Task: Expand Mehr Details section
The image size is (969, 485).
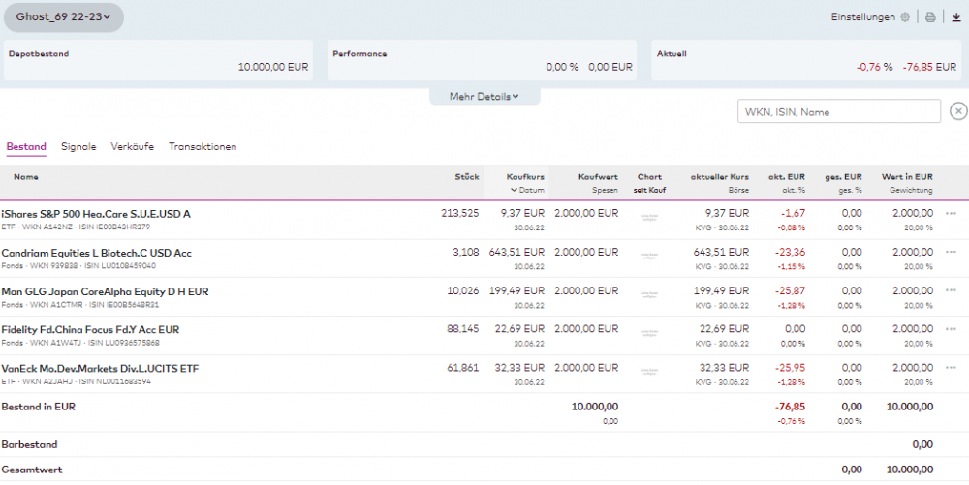Action: pyautogui.click(x=484, y=96)
